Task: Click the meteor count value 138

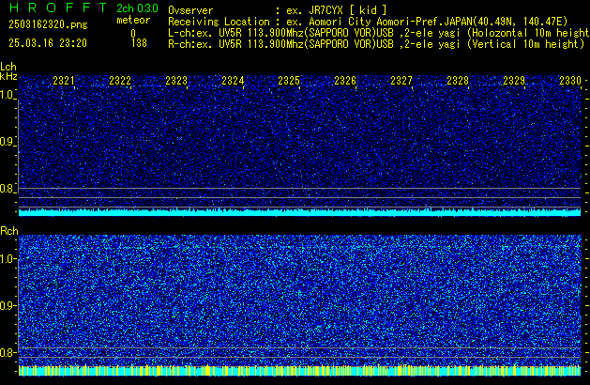Action: tap(139, 43)
